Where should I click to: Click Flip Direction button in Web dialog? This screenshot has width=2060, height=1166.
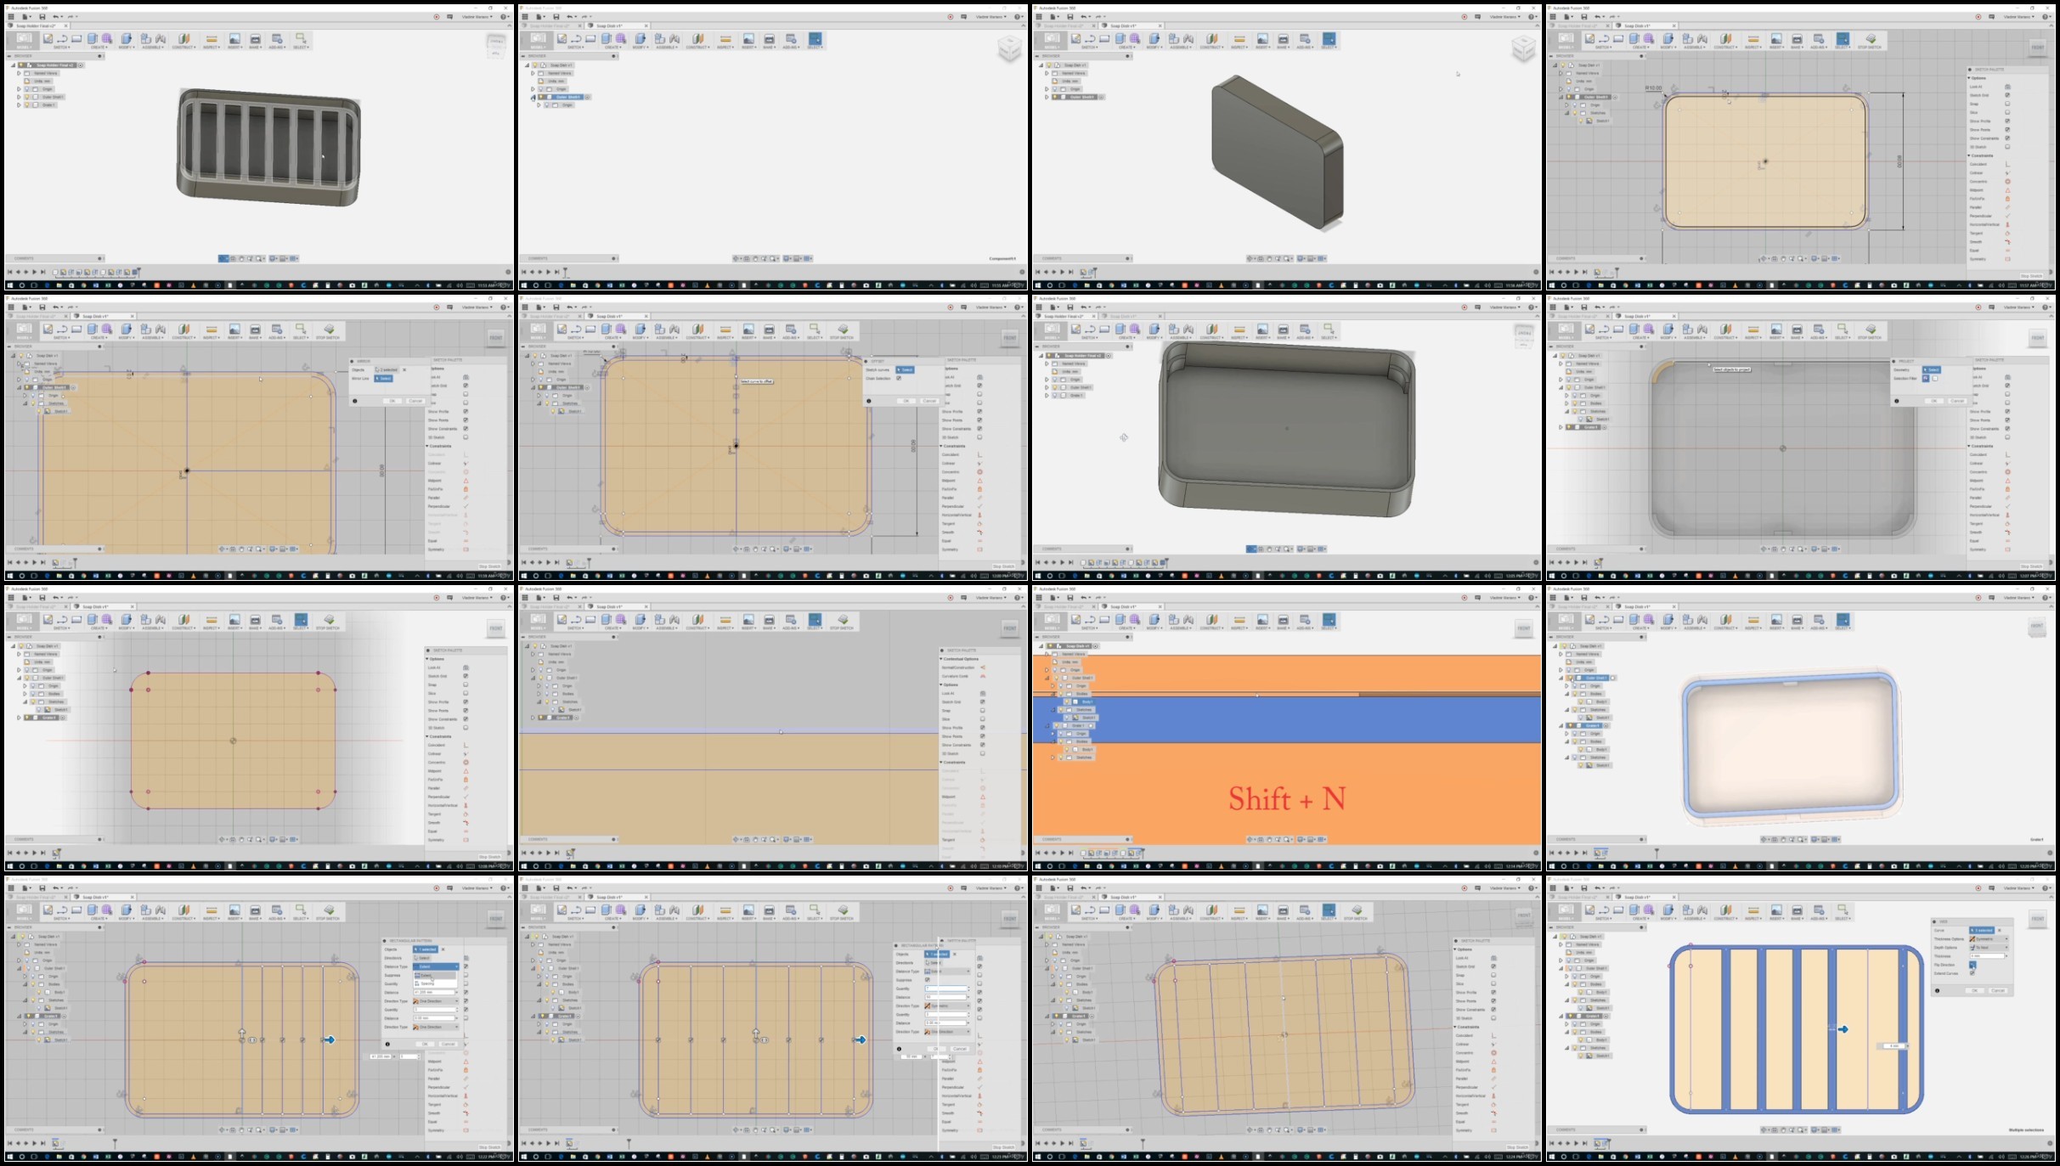tap(1973, 965)
